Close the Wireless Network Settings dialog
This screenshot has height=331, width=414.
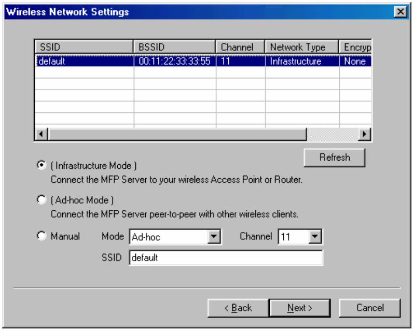tap(401, 11)
